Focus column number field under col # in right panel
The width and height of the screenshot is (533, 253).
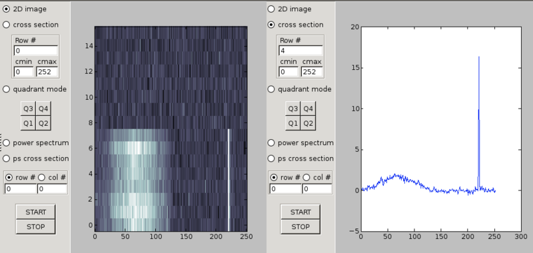317,189
